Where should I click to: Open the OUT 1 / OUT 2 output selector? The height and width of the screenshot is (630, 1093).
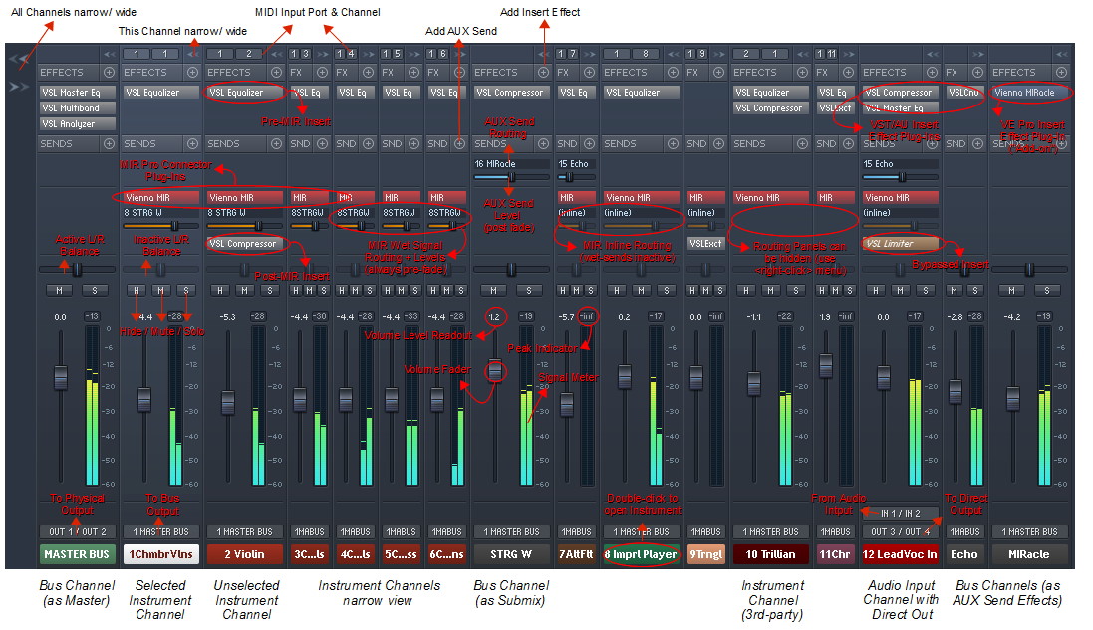(77, 531)
